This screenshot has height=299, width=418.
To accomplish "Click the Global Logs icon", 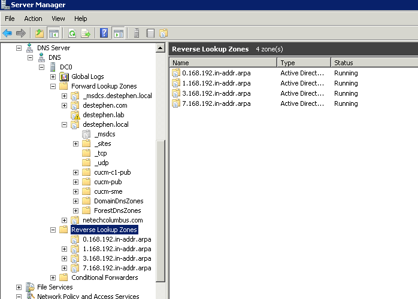I will coord(64,77).
